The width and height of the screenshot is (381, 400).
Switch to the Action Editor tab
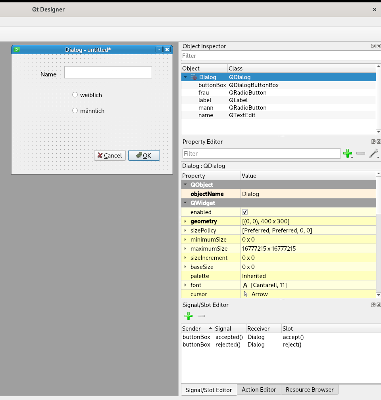[x=259, y=390]
